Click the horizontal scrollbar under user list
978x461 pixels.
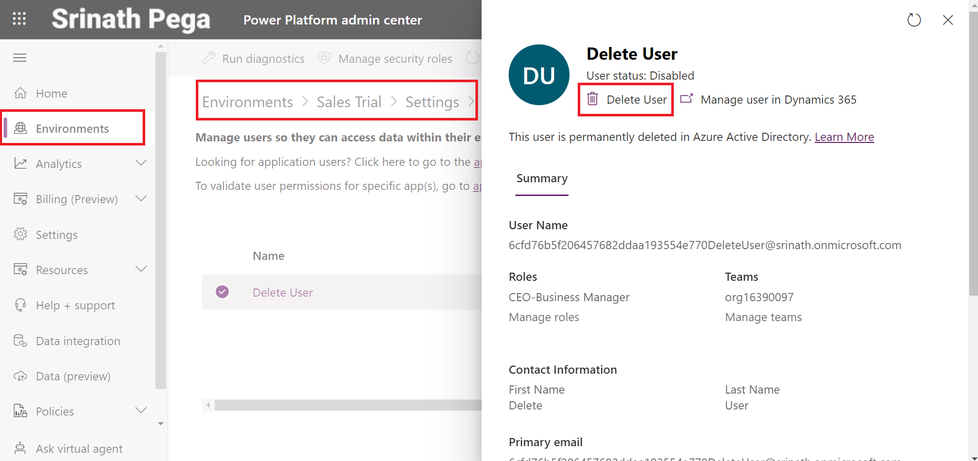[x=348, y=405]
